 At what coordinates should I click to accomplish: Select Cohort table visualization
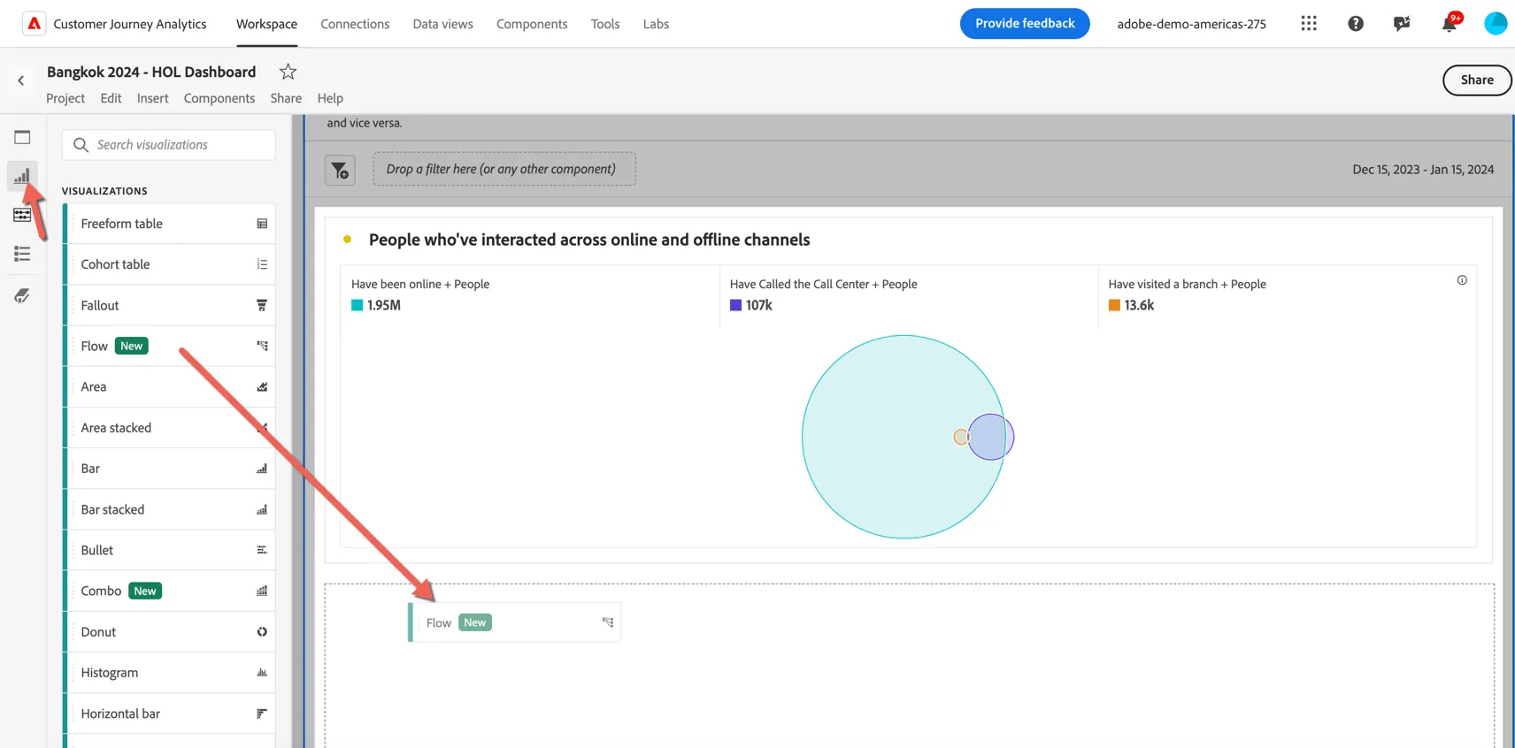[x=170, y=264]
